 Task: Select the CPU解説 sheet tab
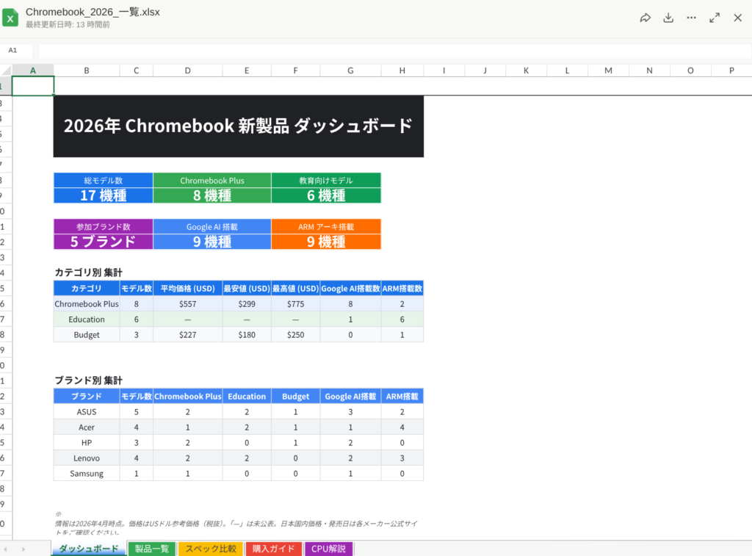tap(328, 549)
